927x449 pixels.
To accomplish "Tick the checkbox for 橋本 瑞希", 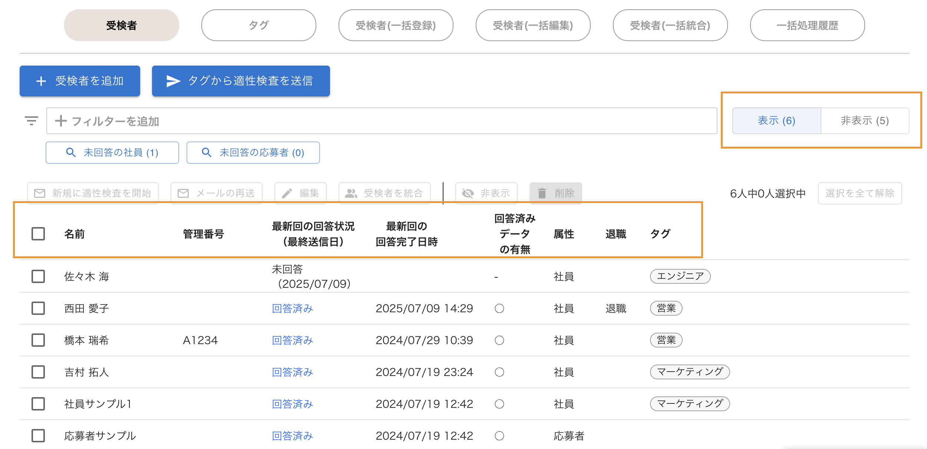I will pos(38,340).
